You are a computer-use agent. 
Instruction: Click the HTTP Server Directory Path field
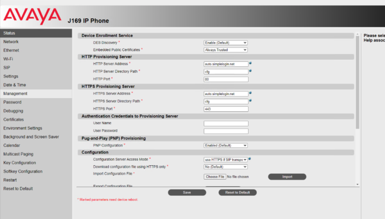point(226,72)
